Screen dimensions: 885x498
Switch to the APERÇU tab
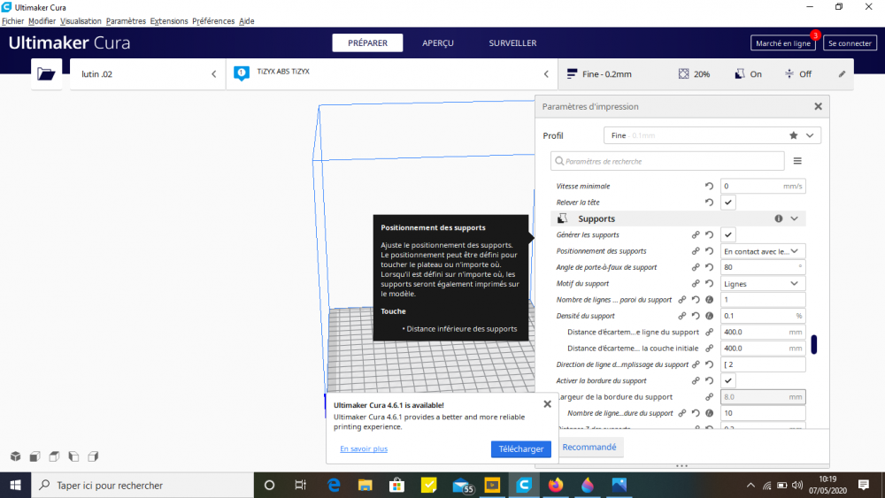click(x=438, y=42)
